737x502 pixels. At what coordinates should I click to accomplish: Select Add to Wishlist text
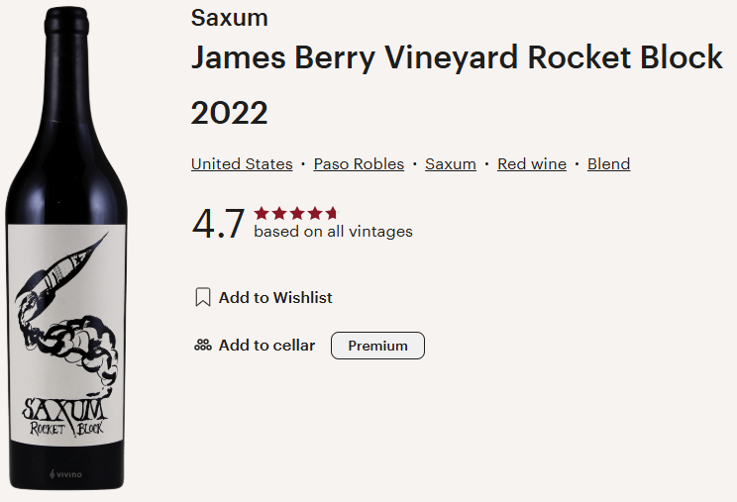click(x=275, y=297)
